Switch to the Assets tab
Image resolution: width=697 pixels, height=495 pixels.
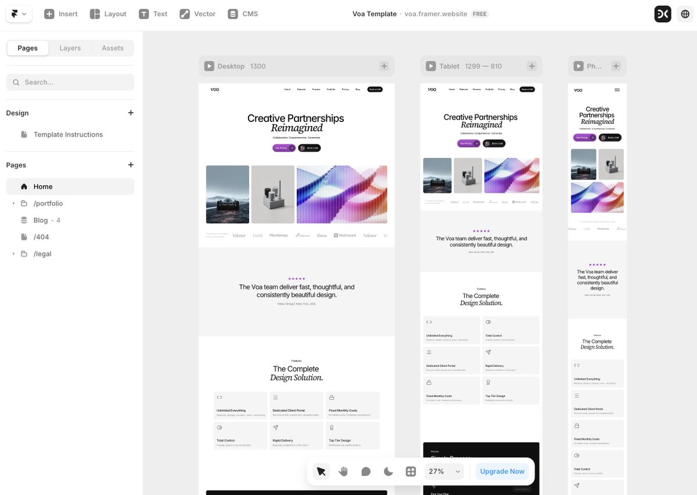tap(113, 48)
